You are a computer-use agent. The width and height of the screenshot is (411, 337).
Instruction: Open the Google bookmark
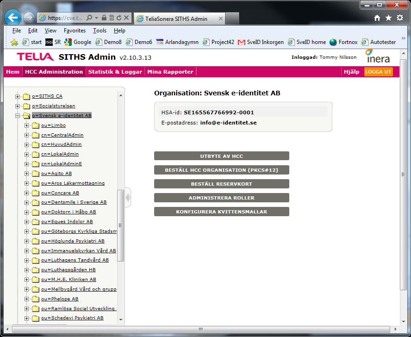[78, 42]
